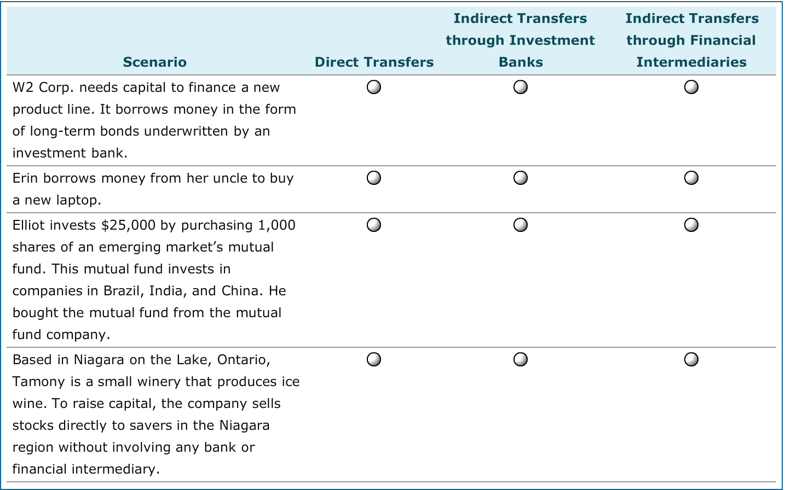Select Direct Transfers for Elliot's mutual fund scenario
Image resolution: width=785 pixels, height=490 pixels.
[373, 224]
